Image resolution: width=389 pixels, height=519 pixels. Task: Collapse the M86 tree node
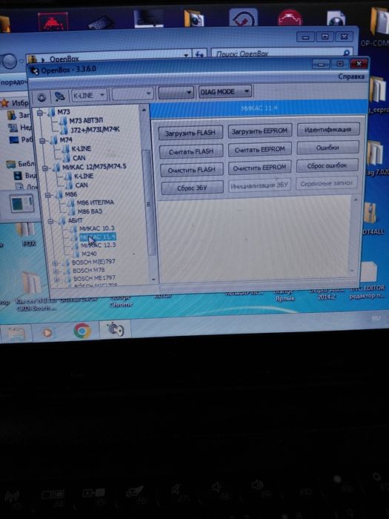(47, 195)
